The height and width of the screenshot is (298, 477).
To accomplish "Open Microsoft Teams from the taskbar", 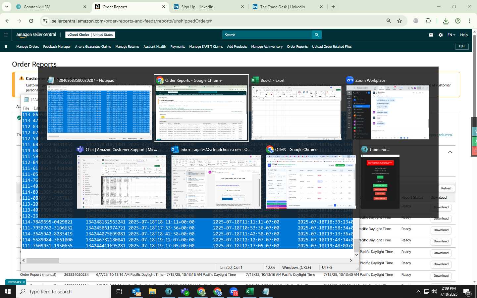I will coord(185,291).
